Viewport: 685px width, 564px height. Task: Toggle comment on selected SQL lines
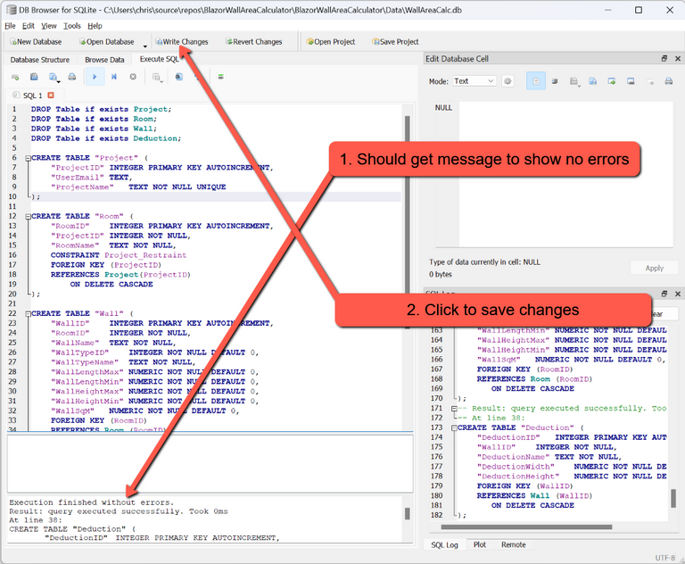pos(220,77)
